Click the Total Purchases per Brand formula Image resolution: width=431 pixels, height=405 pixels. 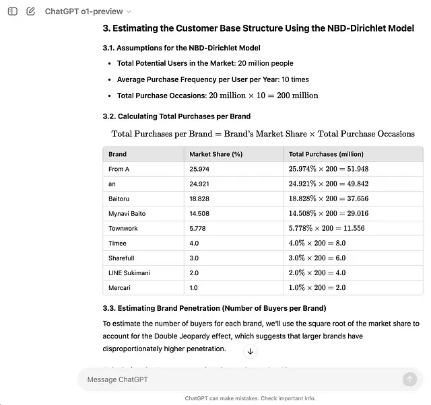[x=263, y=134]
